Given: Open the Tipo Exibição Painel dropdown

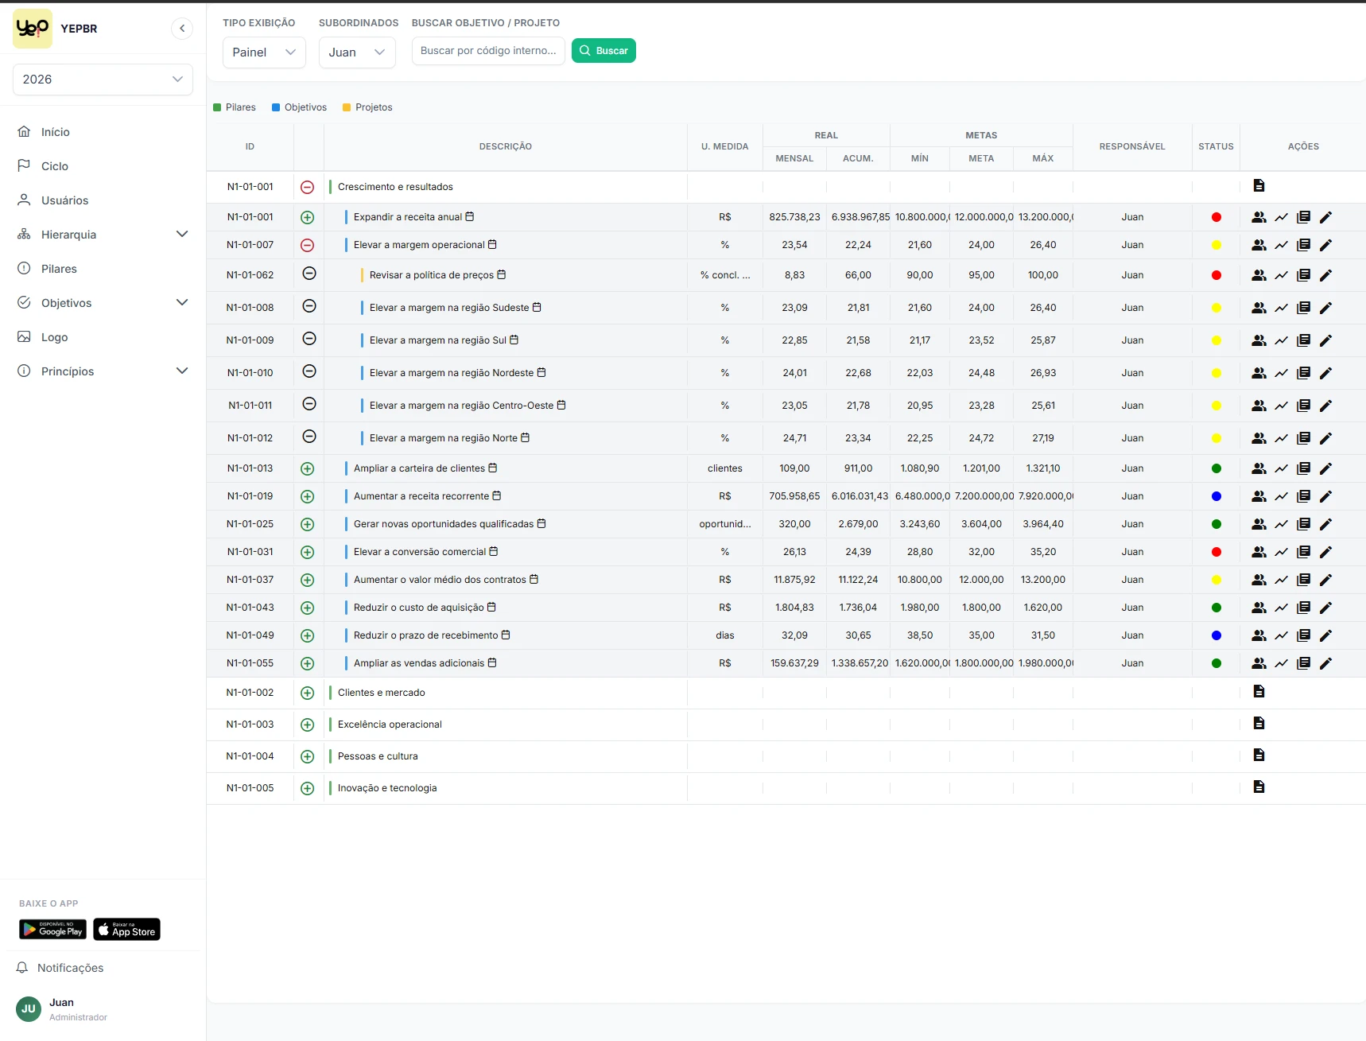Looking at the screenshot, I should click(x=264, y=52).
